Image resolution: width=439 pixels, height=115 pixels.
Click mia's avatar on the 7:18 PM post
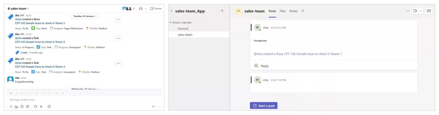pyautogui.click(x=257, y=80)
